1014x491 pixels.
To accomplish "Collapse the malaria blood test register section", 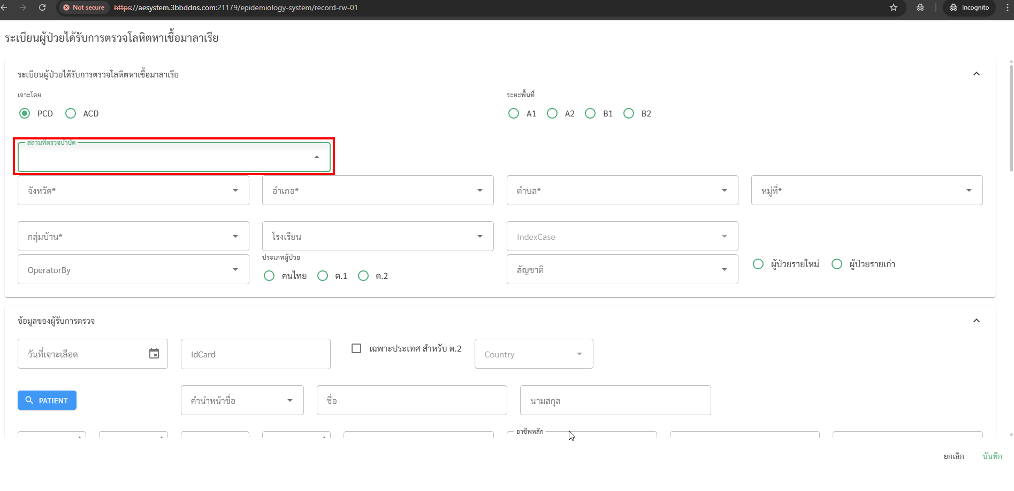I will pos(976,74).
